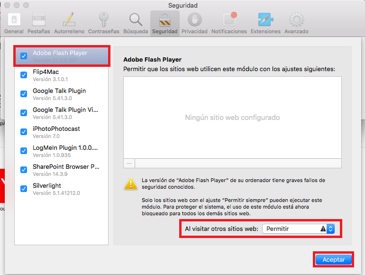This screenshot has height=275, width=365.
Task: Click 'Versión 14.3.9' text
Action: [50, 174]
